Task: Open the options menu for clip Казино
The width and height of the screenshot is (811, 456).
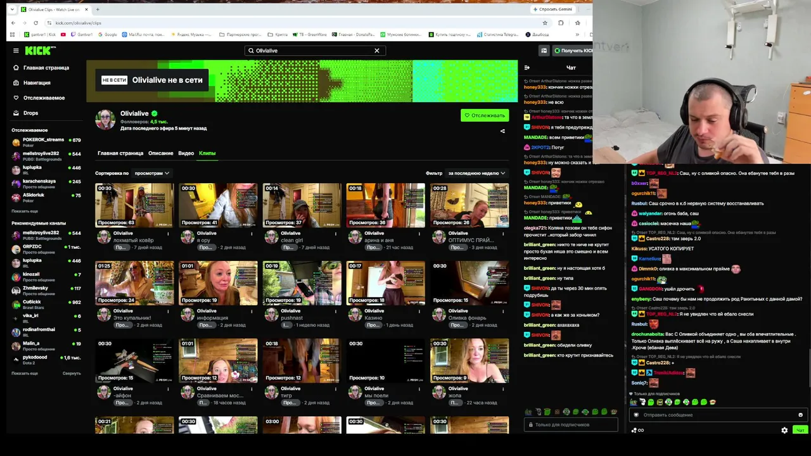Action: click(419, 312)
